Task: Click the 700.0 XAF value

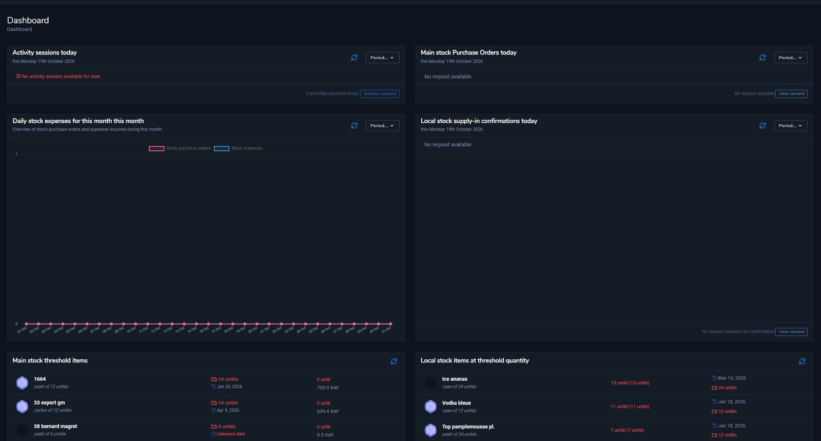Action: pos(328,388)
